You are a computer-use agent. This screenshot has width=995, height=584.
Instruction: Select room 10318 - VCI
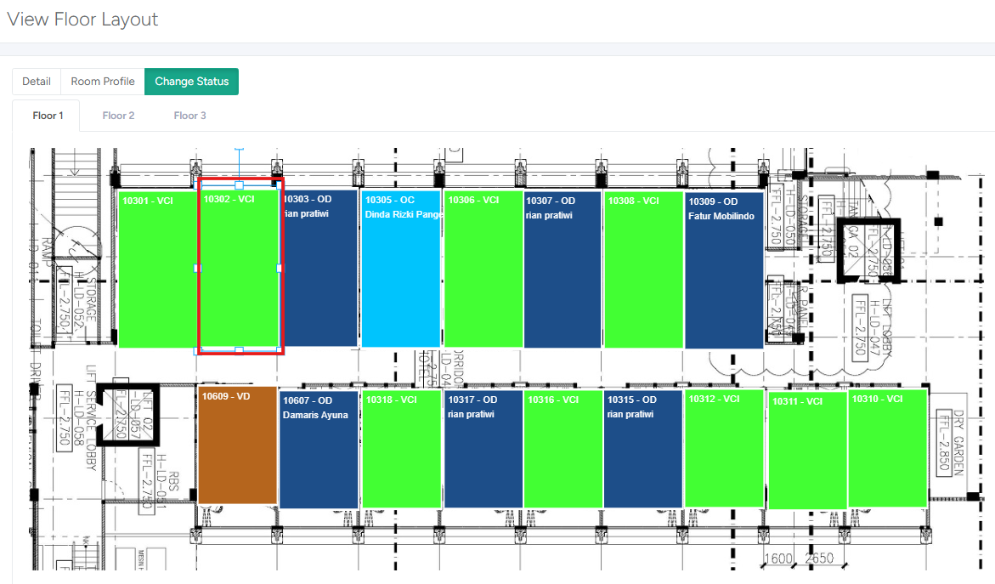402,449
